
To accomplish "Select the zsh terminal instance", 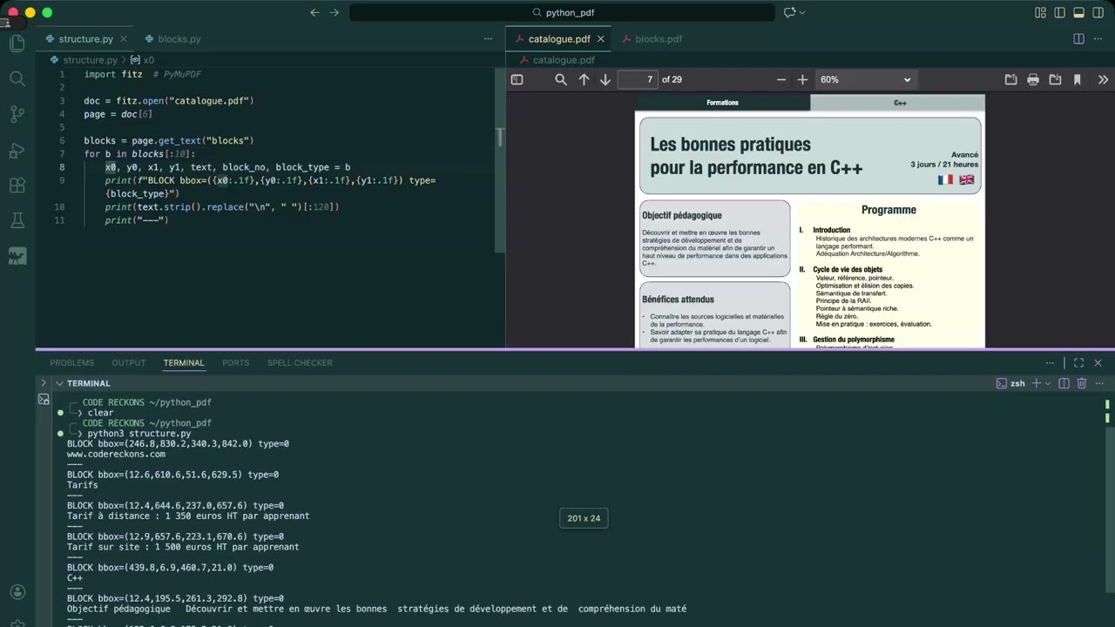I will click(x=1010, y=383).
